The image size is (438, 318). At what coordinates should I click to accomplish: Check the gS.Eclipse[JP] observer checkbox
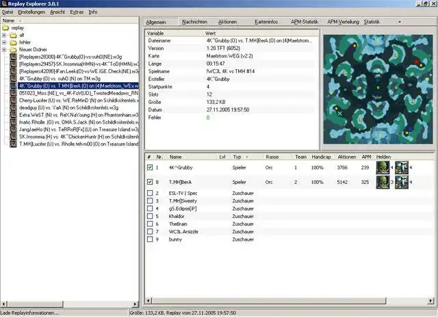[x=150, y=209]
